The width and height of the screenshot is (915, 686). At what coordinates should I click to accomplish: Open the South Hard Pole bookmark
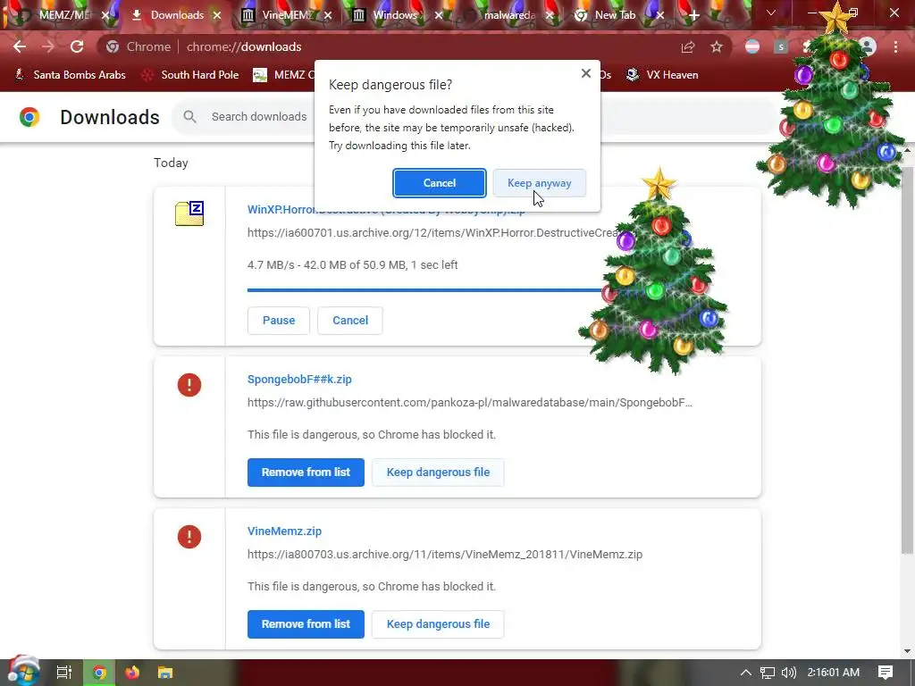coord(190,75)
